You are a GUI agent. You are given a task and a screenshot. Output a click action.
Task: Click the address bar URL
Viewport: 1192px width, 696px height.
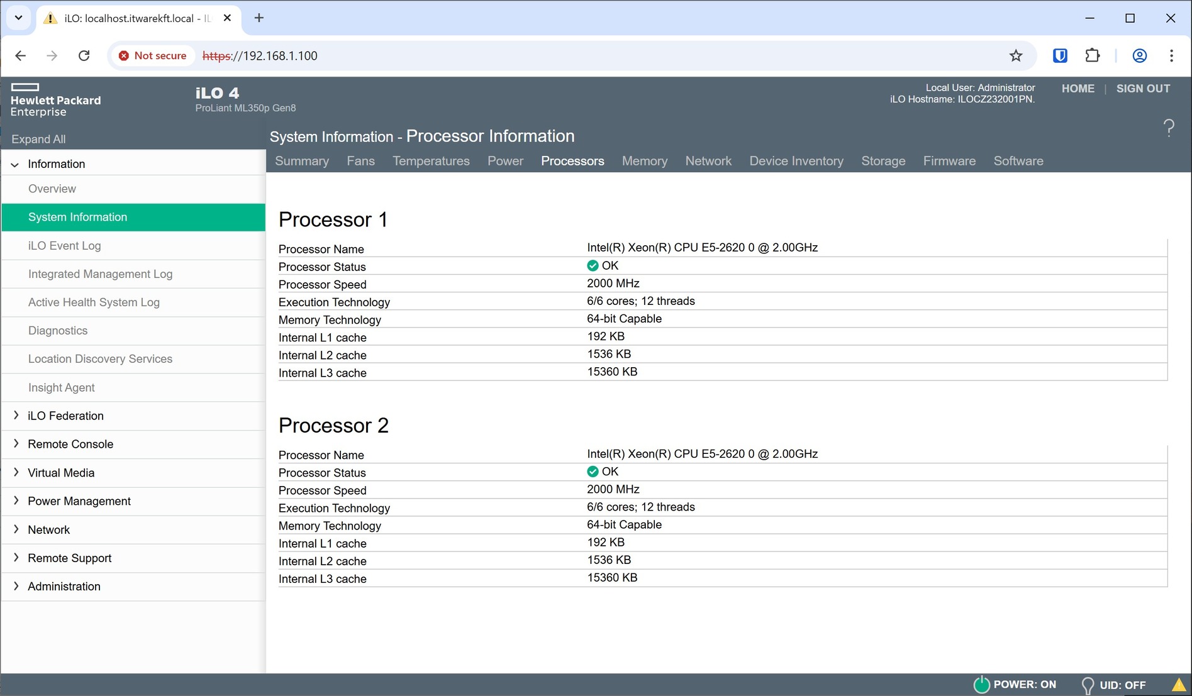[x=260, y=56]
